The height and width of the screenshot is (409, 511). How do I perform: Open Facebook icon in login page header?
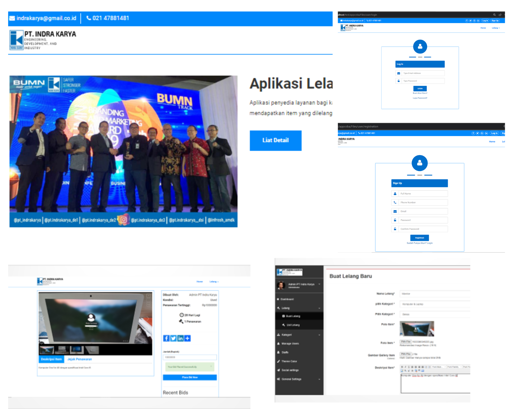pos(467,21)
